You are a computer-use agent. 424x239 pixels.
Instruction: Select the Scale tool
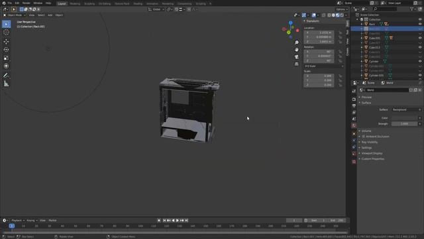(6, 58)
